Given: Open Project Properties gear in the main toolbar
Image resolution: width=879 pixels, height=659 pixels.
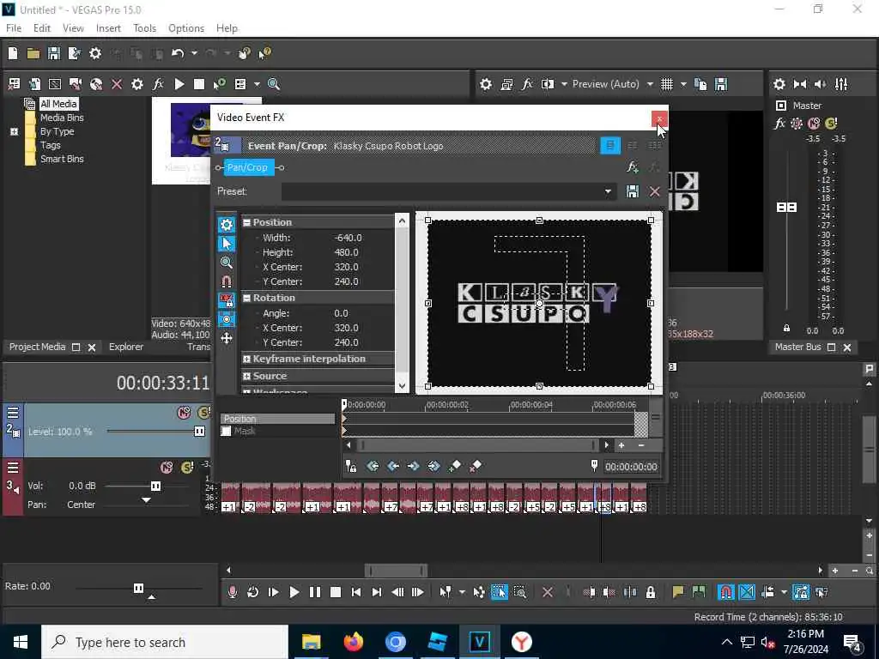Looking at the screenshot, I should coord(95,53).
